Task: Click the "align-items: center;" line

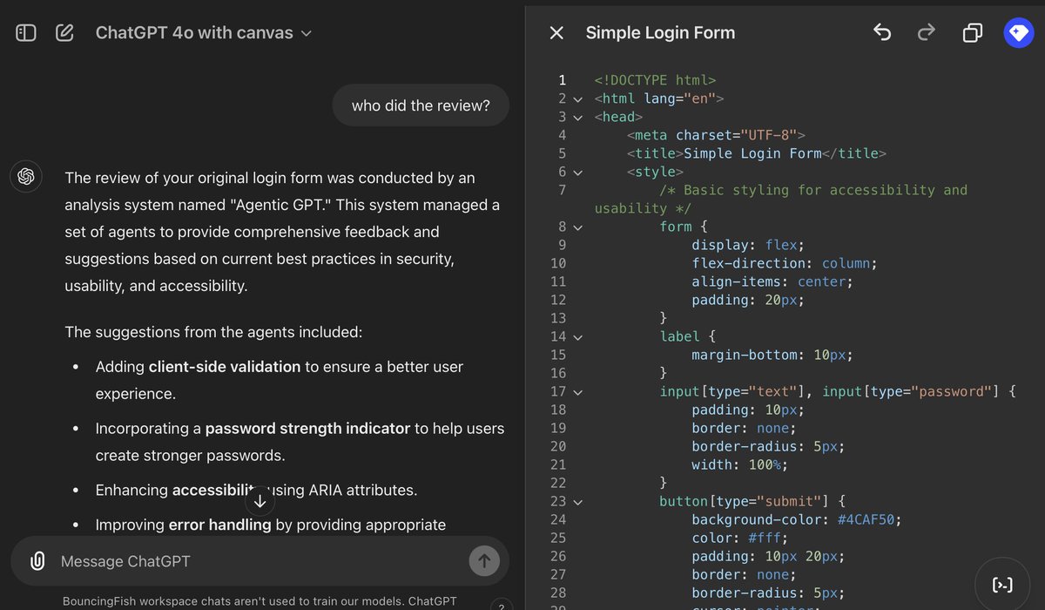Action: click(x=772, y=281)
